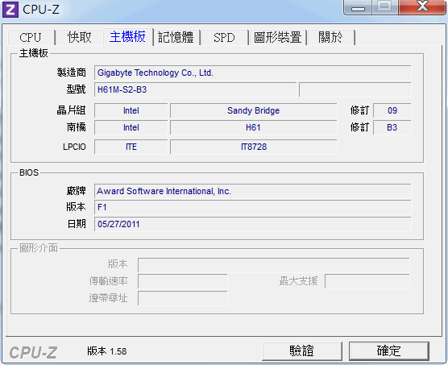Close the CPU-Z window
This screenshot has width=448, height=365.
click(x=422, y=6)
